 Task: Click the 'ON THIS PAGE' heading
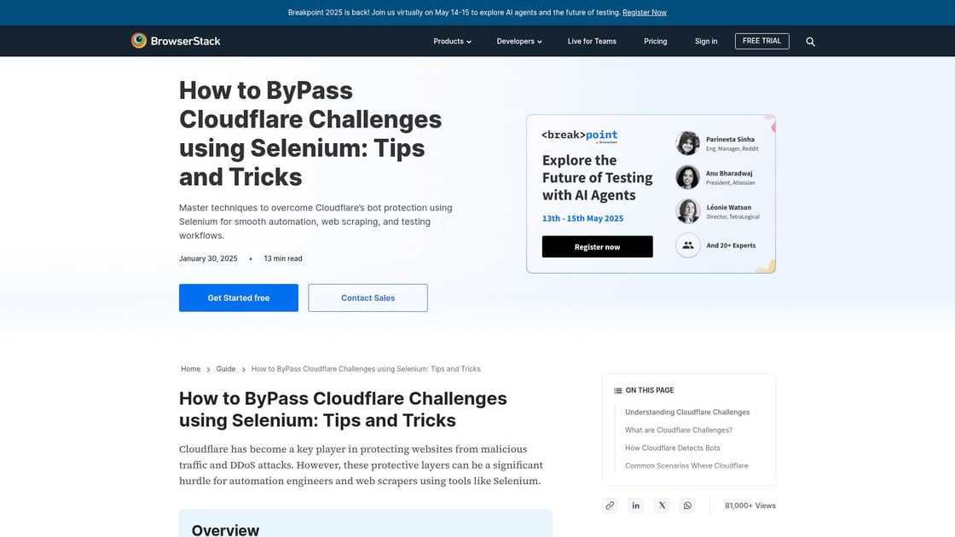tap(649, 390)
